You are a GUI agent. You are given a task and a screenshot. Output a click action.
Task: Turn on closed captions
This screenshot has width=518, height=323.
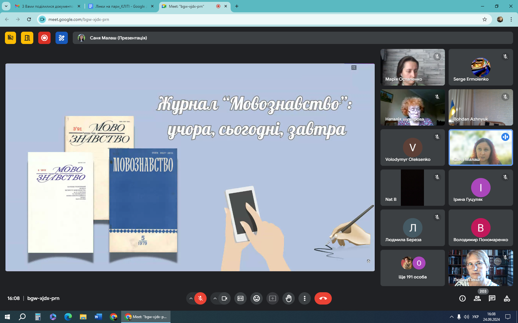pos(240,298)
